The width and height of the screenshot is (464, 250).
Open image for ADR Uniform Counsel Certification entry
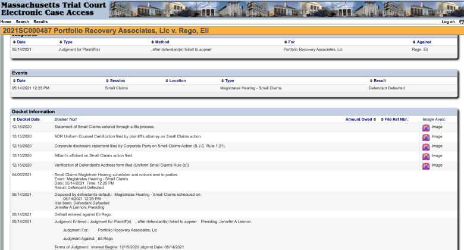click(x=426, y=137)
